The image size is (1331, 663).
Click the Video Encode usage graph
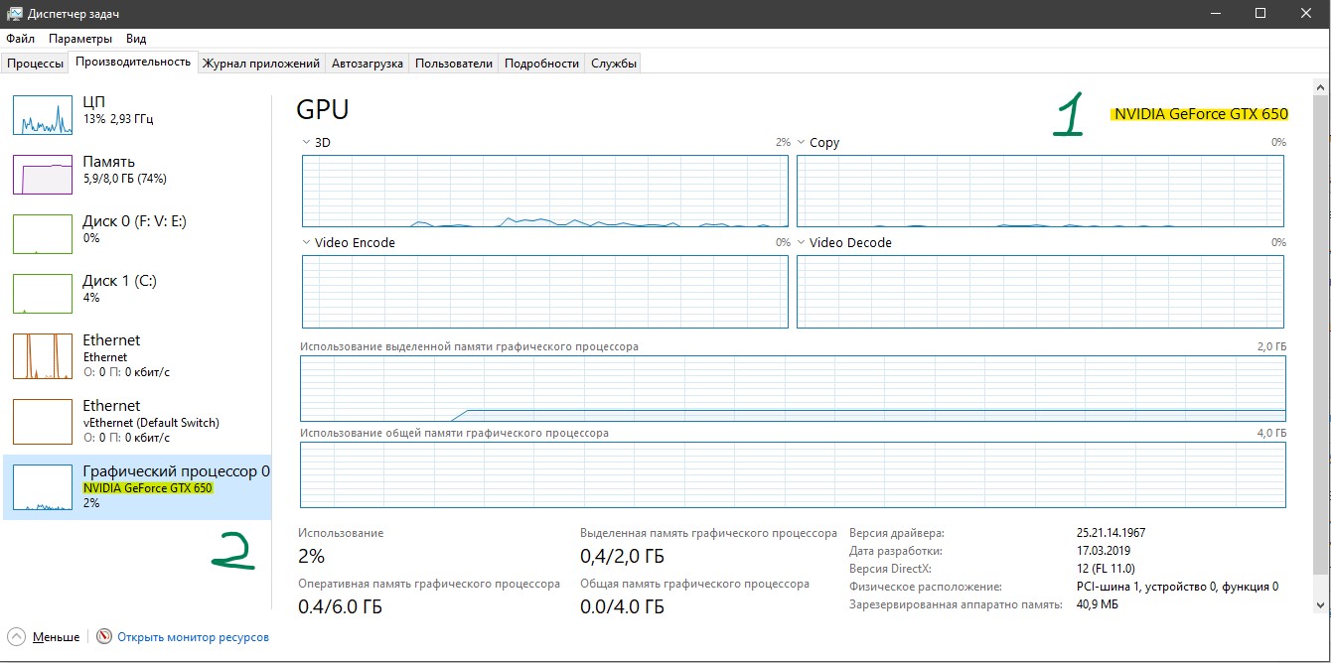[x=544, y=291]
